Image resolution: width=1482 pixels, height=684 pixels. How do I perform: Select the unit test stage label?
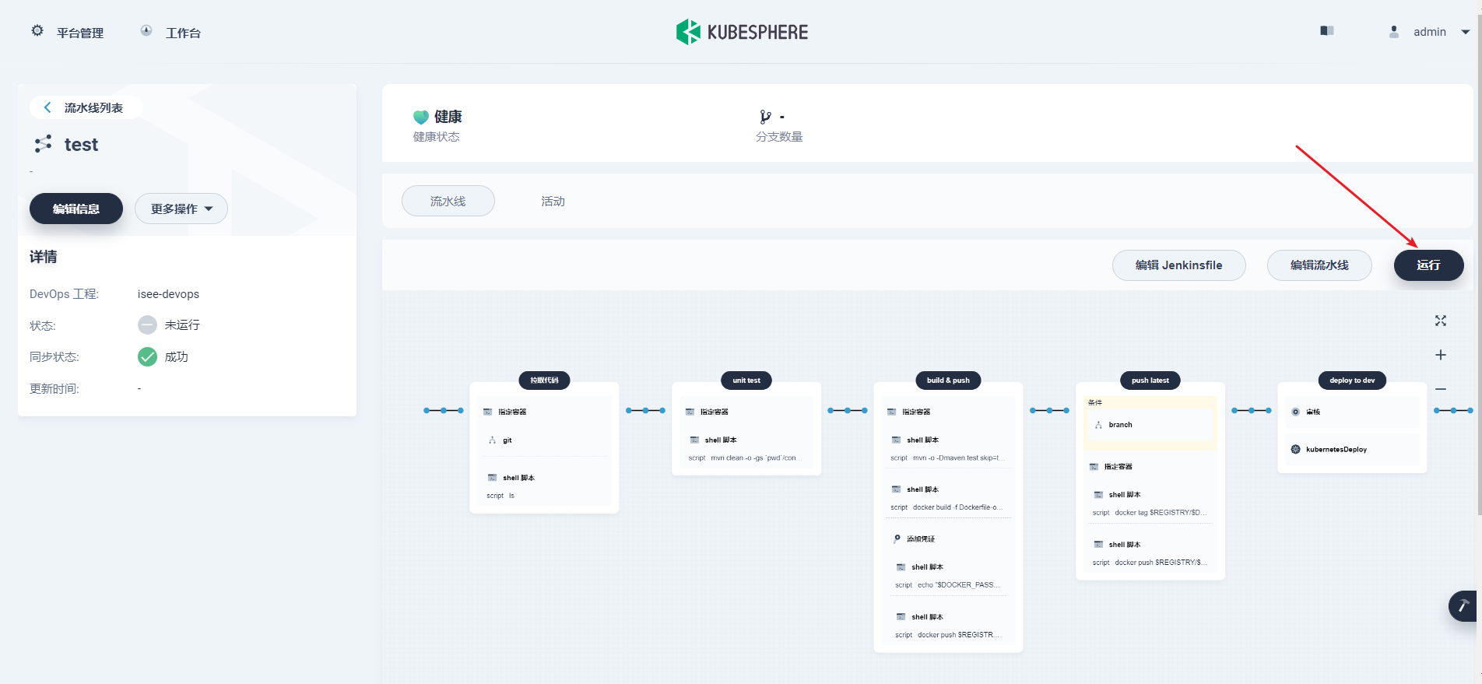pyautogui.click(x=746, y=381)
